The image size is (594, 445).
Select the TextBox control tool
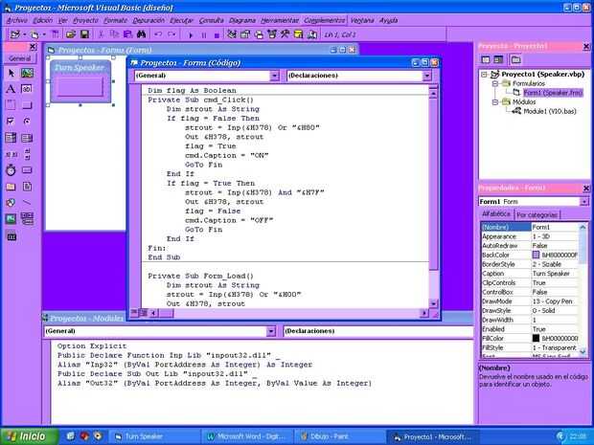27,89
